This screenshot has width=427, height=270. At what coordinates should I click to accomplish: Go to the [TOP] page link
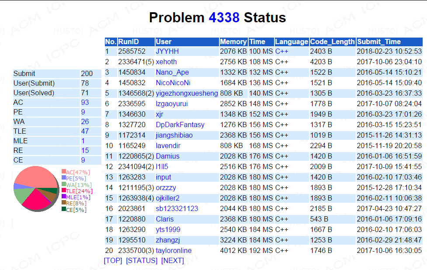[113, 260]
